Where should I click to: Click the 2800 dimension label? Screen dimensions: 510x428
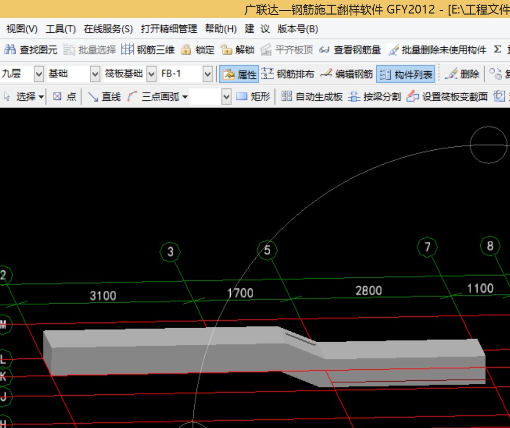[368, 290]
